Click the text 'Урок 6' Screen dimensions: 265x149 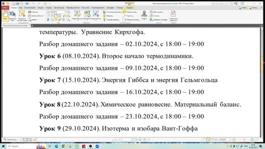pyautogui.click(x=50, y=56)
